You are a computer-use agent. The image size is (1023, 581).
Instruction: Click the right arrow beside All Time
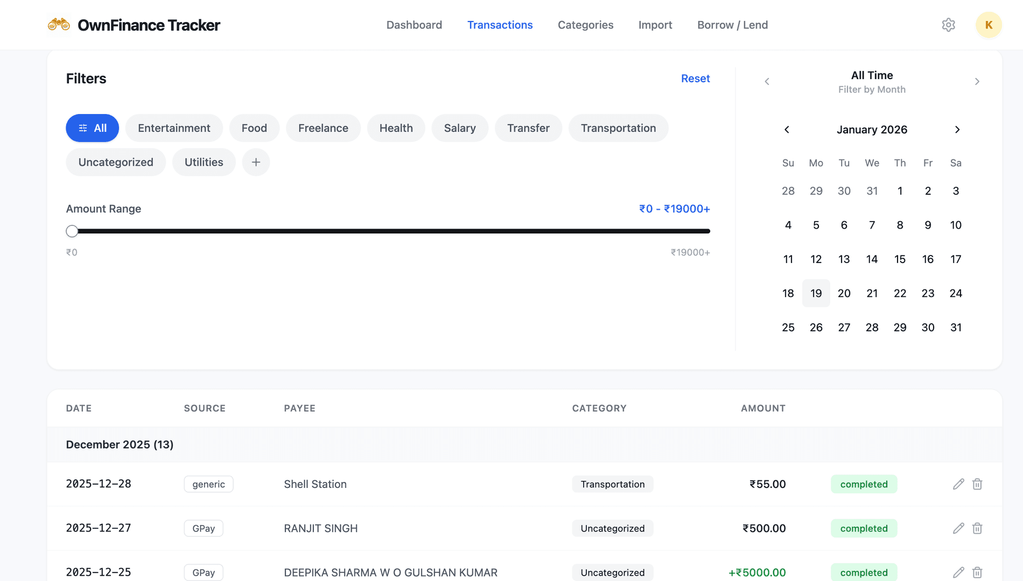(x=977, y=81)
